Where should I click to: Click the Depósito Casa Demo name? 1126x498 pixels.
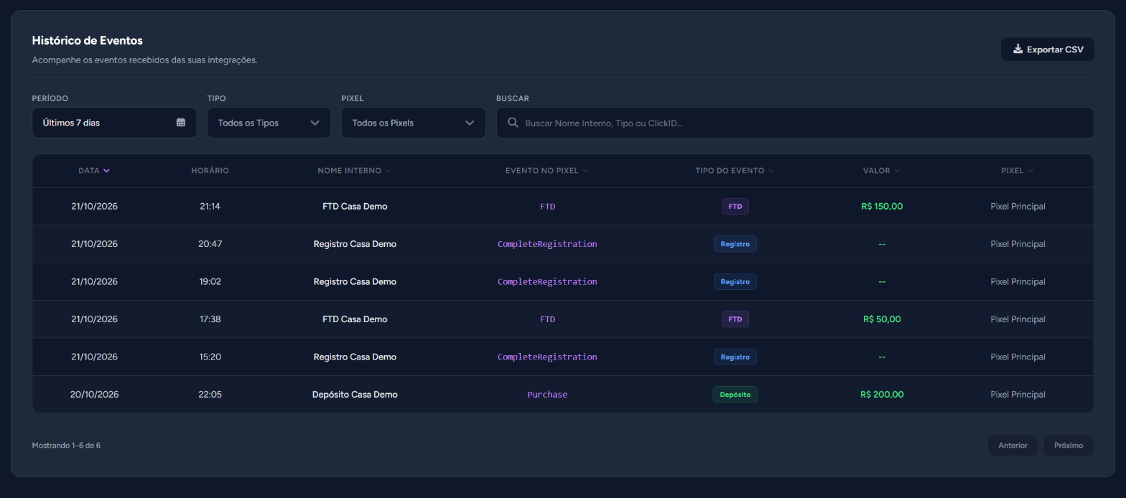(x=355, y=395)
